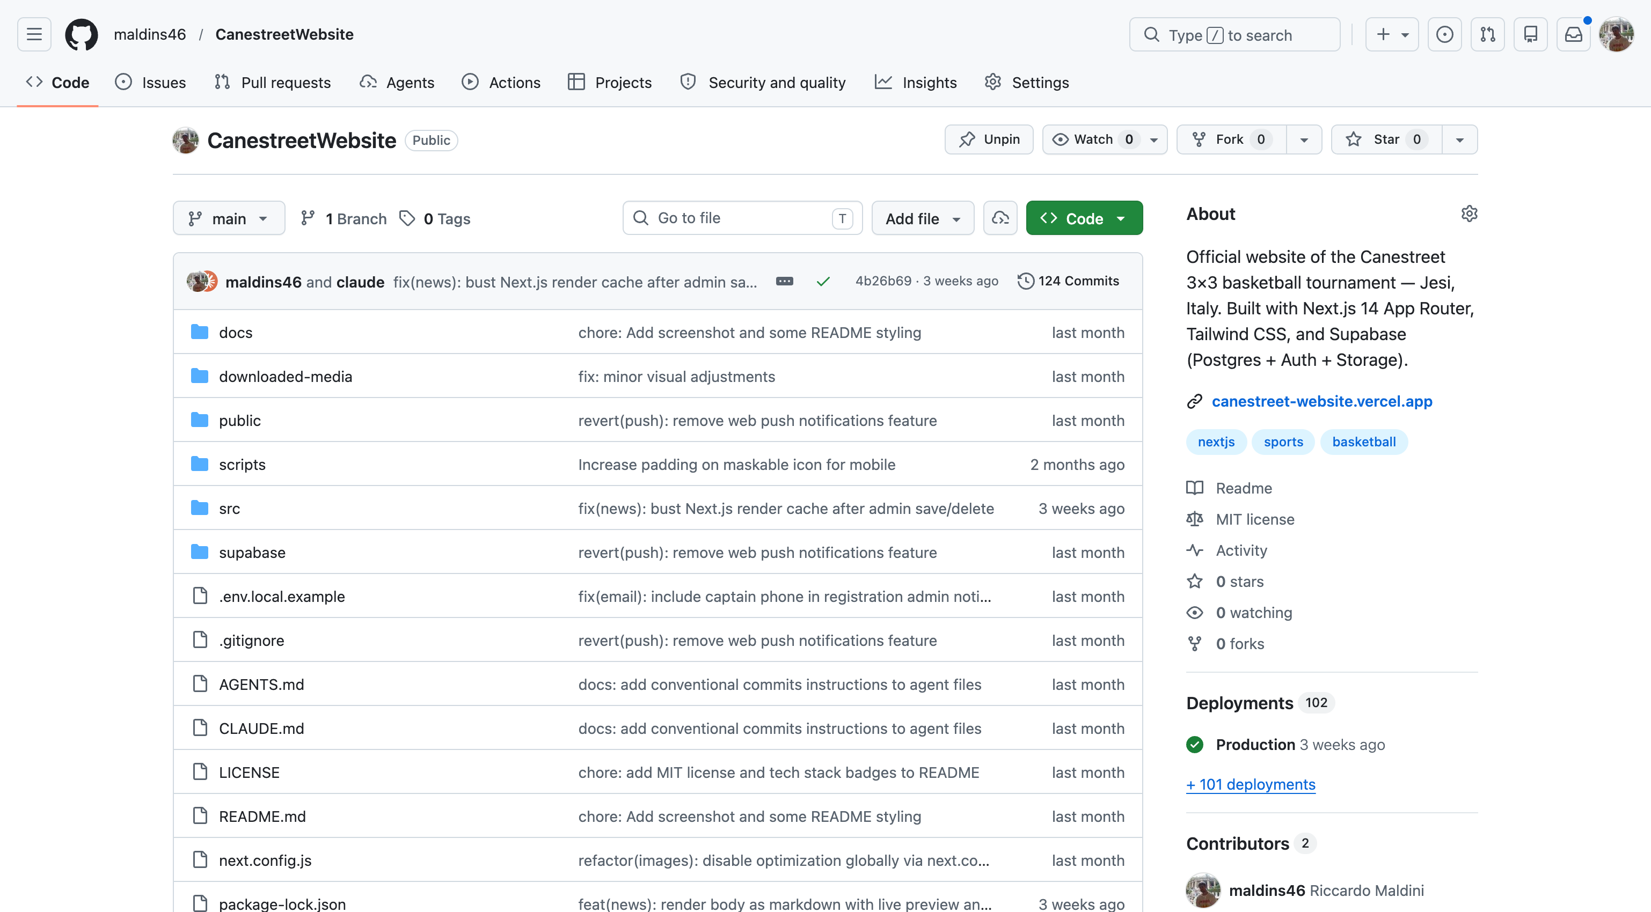Expand the Star lists dropdown arrow

point(1460,139)
